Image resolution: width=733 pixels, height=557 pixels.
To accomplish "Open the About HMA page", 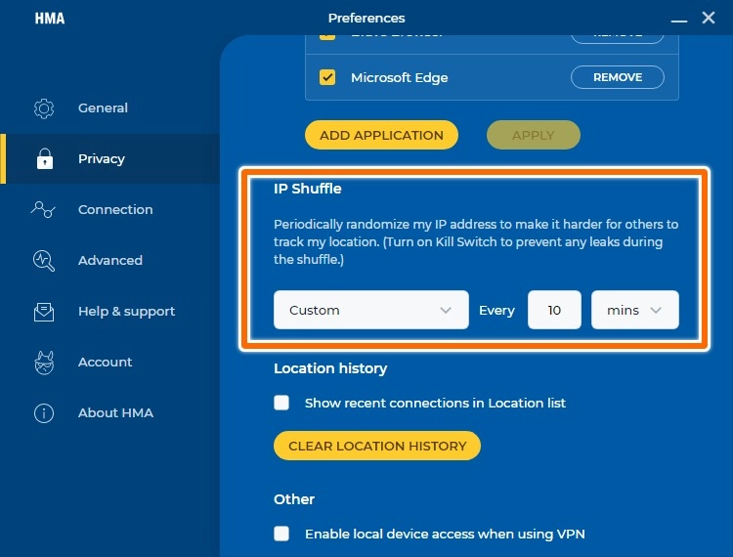I will point(109,413).
